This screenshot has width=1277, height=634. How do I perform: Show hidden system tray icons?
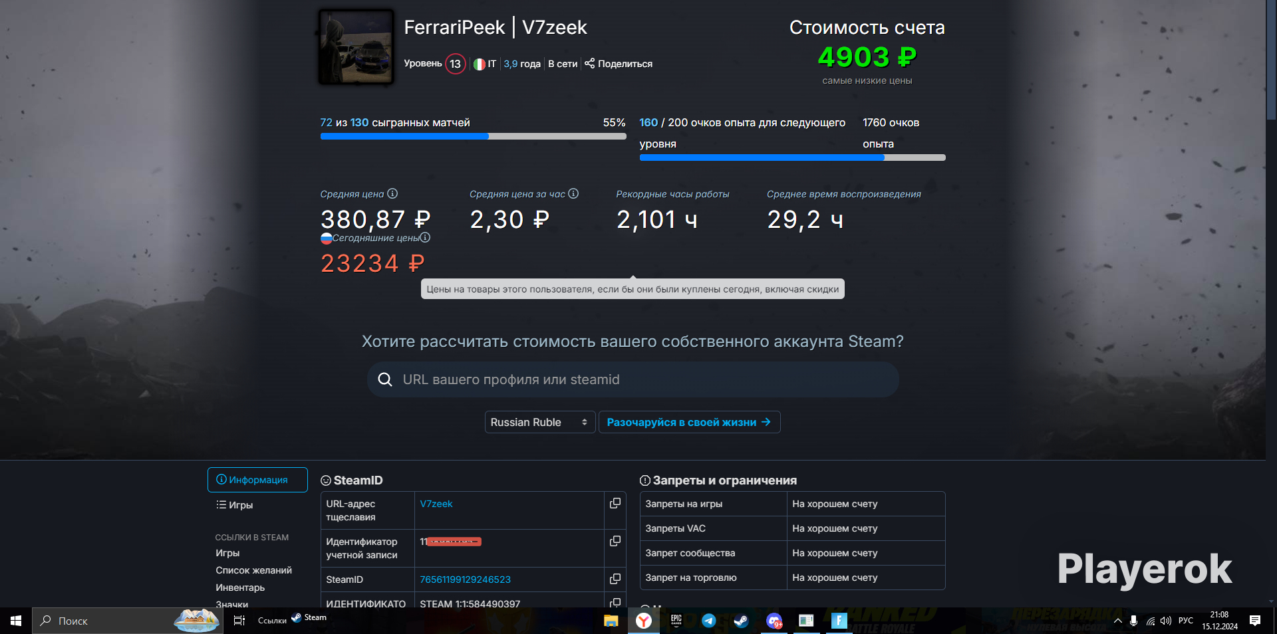(x=1118, y=621)
